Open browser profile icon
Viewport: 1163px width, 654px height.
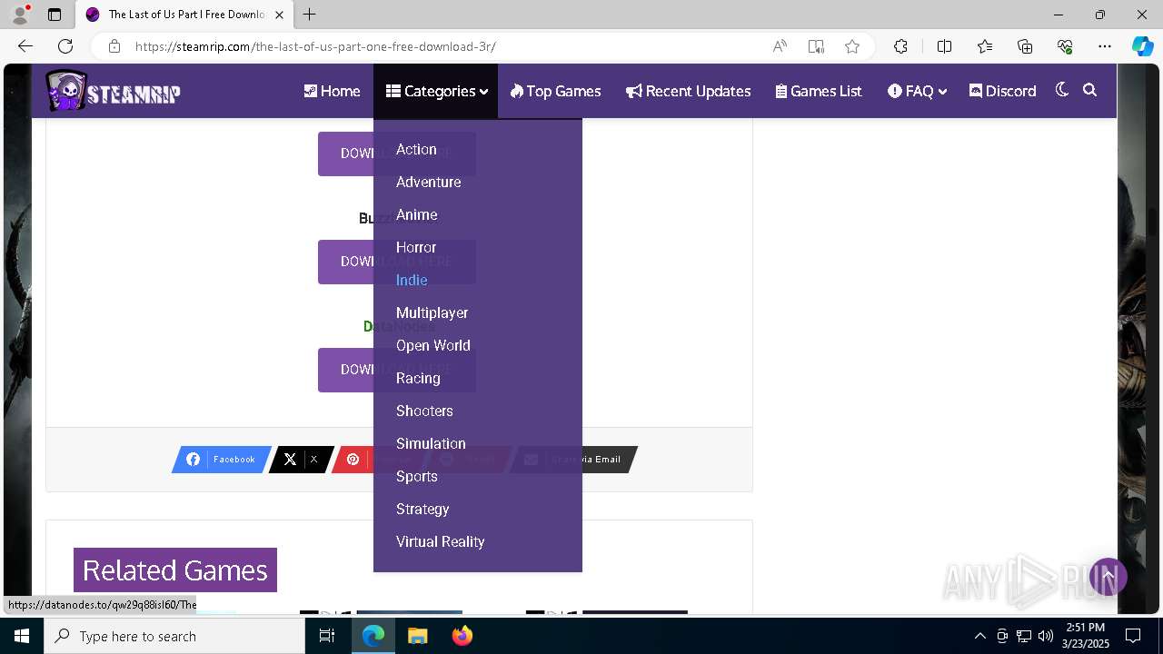click(x=20, y=15)
